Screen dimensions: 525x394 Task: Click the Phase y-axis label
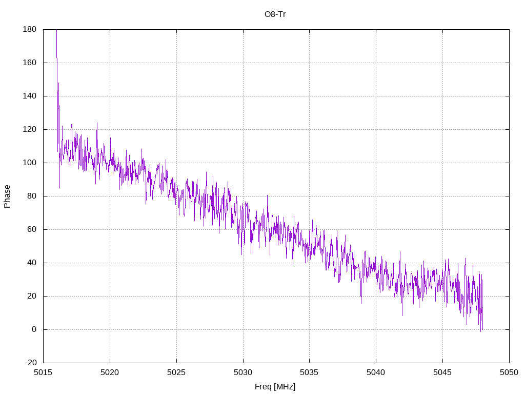[7, 196]
